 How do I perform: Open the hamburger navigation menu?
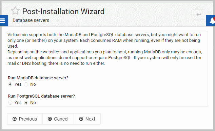click(4, 21)
